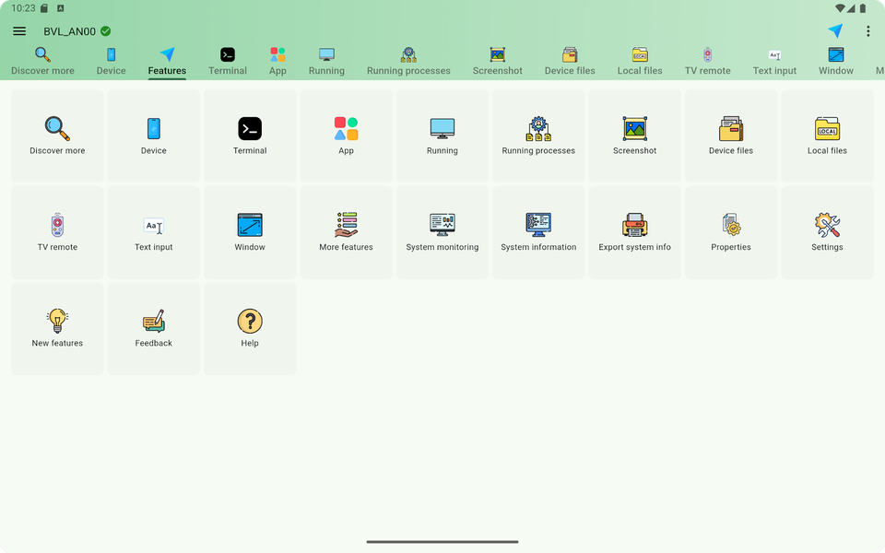This screenshot has width=885, height=553.
Task: View New features
Action: (57, 328)
